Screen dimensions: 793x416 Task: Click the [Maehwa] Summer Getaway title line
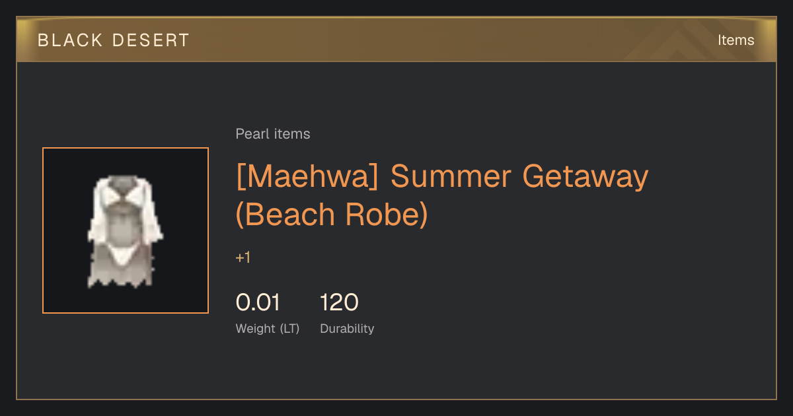442,176
